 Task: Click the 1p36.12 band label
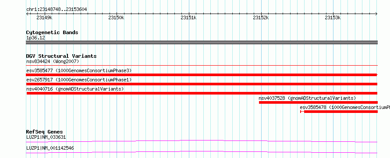click(35, 38)
